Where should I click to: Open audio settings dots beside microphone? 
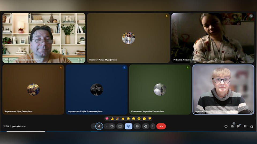coord(93,126)
